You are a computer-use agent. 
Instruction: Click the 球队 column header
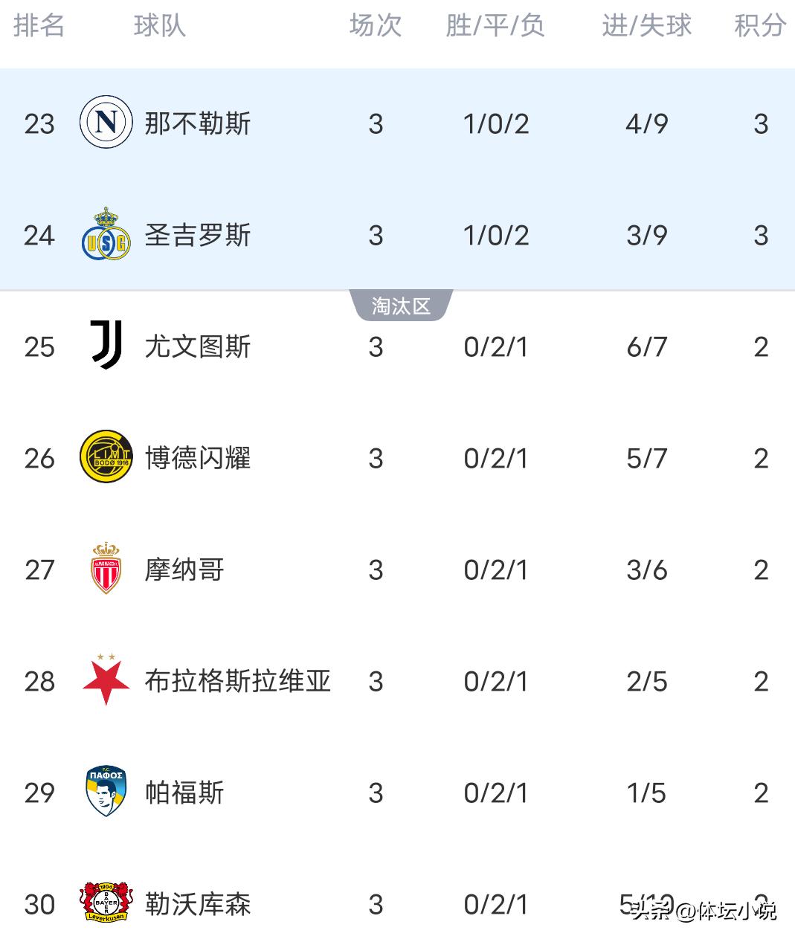159,26
